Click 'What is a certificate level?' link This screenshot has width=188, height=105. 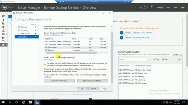tap(53, 35)
